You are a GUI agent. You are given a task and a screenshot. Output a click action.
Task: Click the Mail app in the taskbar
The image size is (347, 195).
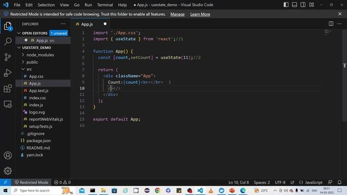82,190
